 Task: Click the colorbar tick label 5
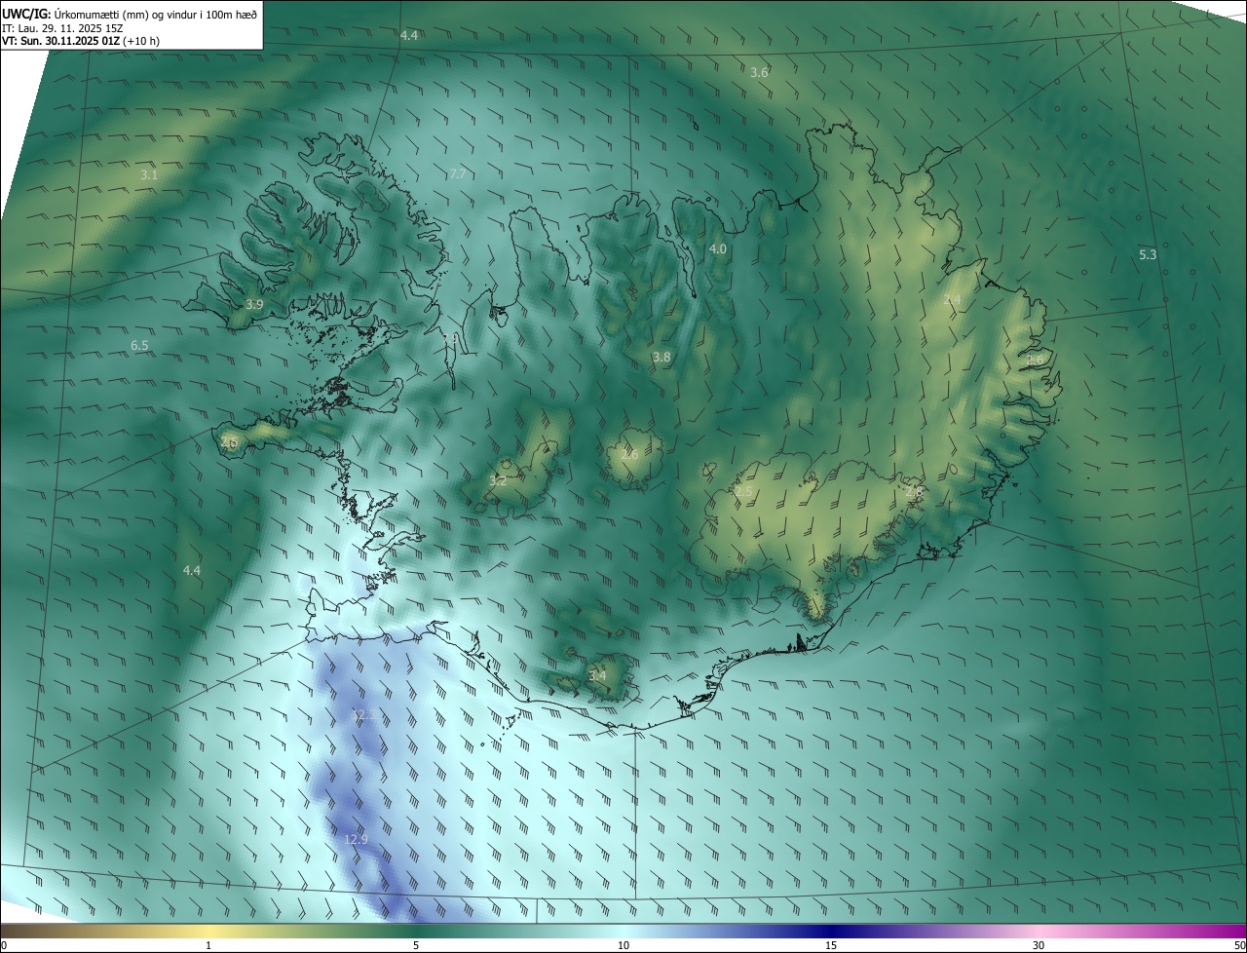[416, 945]
